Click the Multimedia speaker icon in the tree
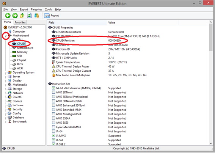This screenshot has width=215, height=154. 9,85
